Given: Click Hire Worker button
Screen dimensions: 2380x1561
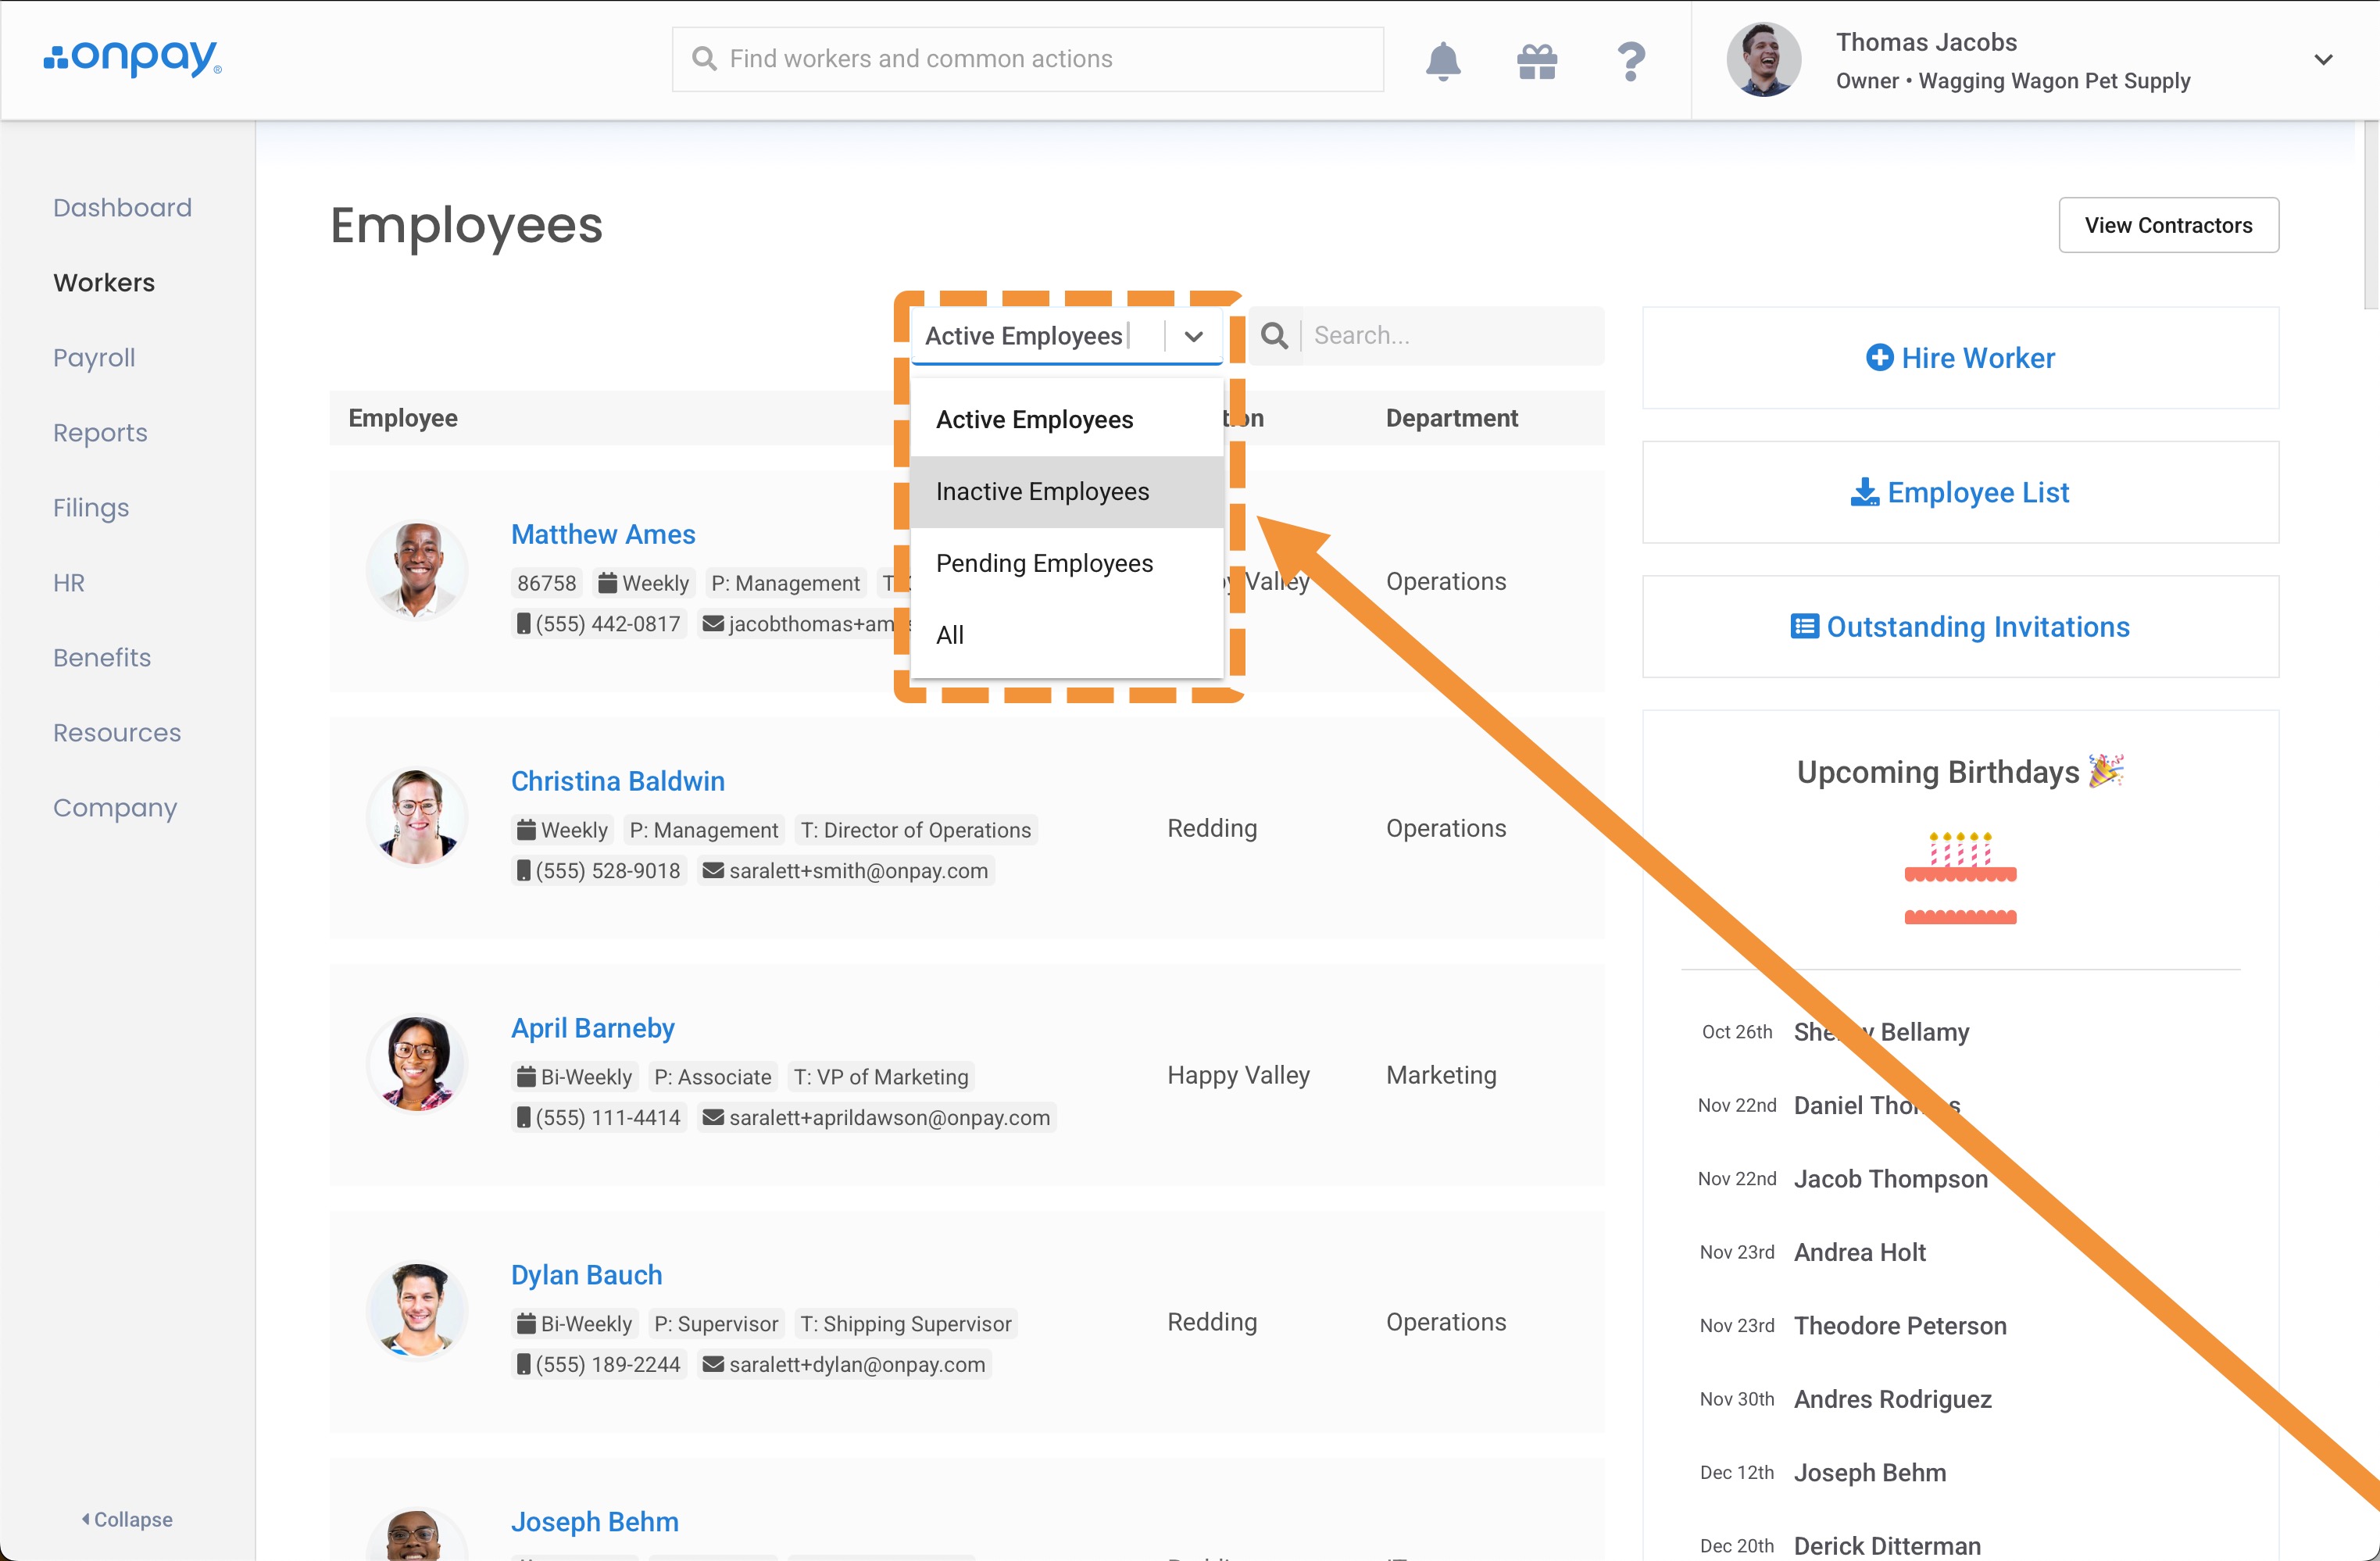Looking at the screenshot, I should tap(1960, 358).
